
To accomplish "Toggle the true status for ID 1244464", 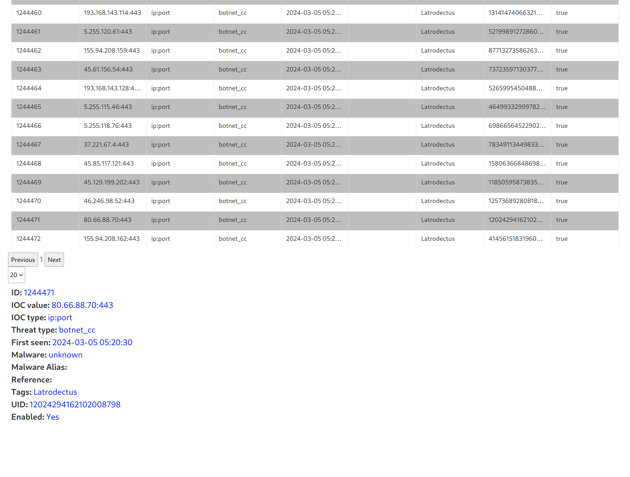I will [x=562, y=88].
